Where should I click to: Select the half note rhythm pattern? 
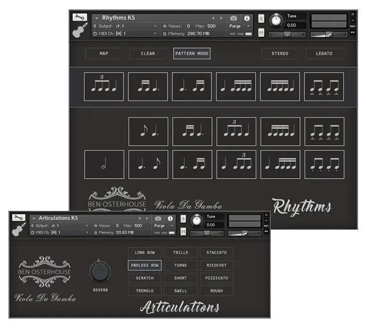[x=104, y=165]
